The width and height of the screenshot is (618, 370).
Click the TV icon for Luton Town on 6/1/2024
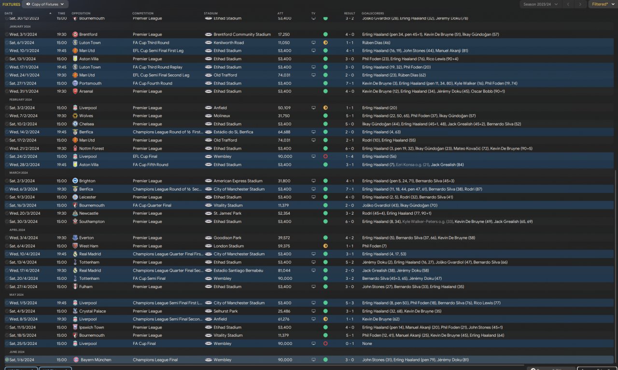point(313,42)
